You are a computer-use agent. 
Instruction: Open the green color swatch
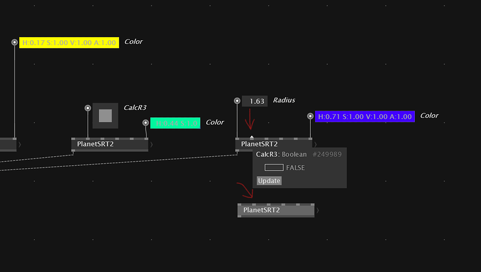174,123
